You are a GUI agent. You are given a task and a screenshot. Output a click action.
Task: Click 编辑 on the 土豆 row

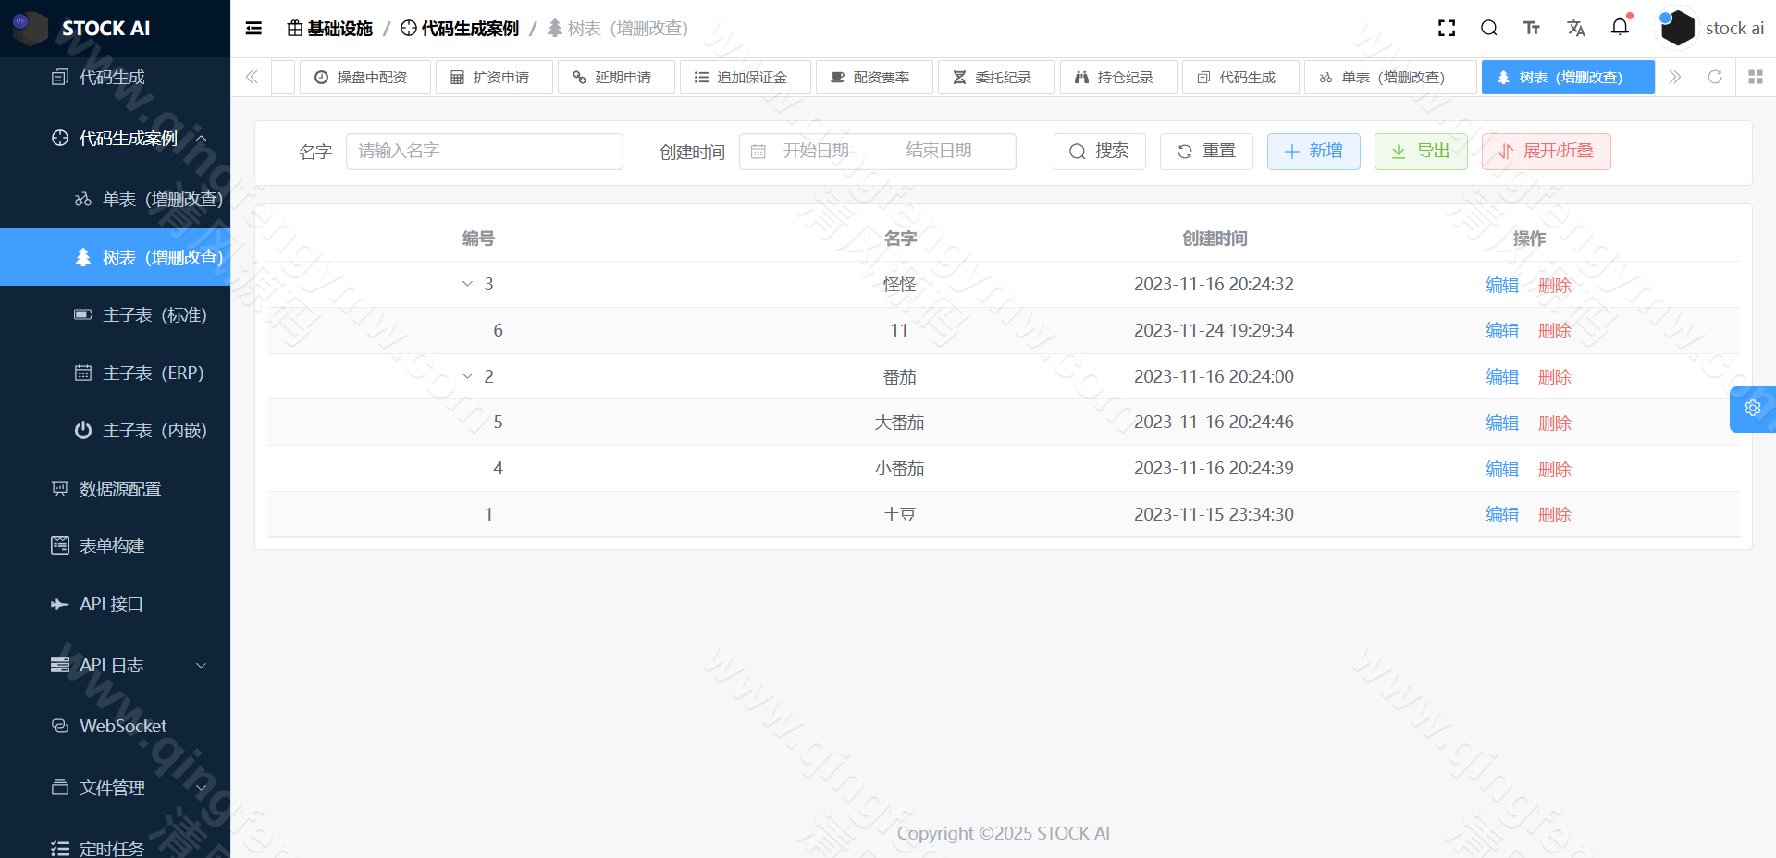point(1501,514)
